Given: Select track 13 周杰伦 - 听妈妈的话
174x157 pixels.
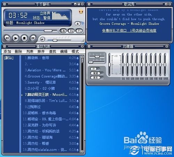Looking at the screenshot, I should click(51, 131).
